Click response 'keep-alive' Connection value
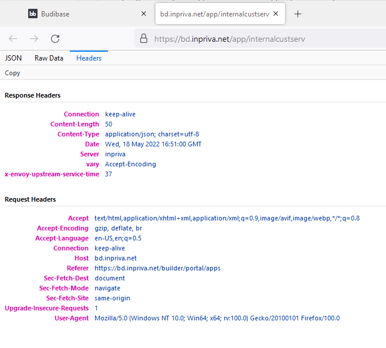 tap(120, 114)
